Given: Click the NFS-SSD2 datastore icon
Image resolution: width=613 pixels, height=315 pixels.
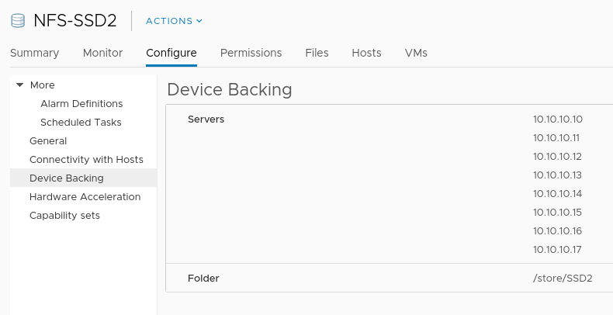Looking at the screenshot, I should (18, 21).
